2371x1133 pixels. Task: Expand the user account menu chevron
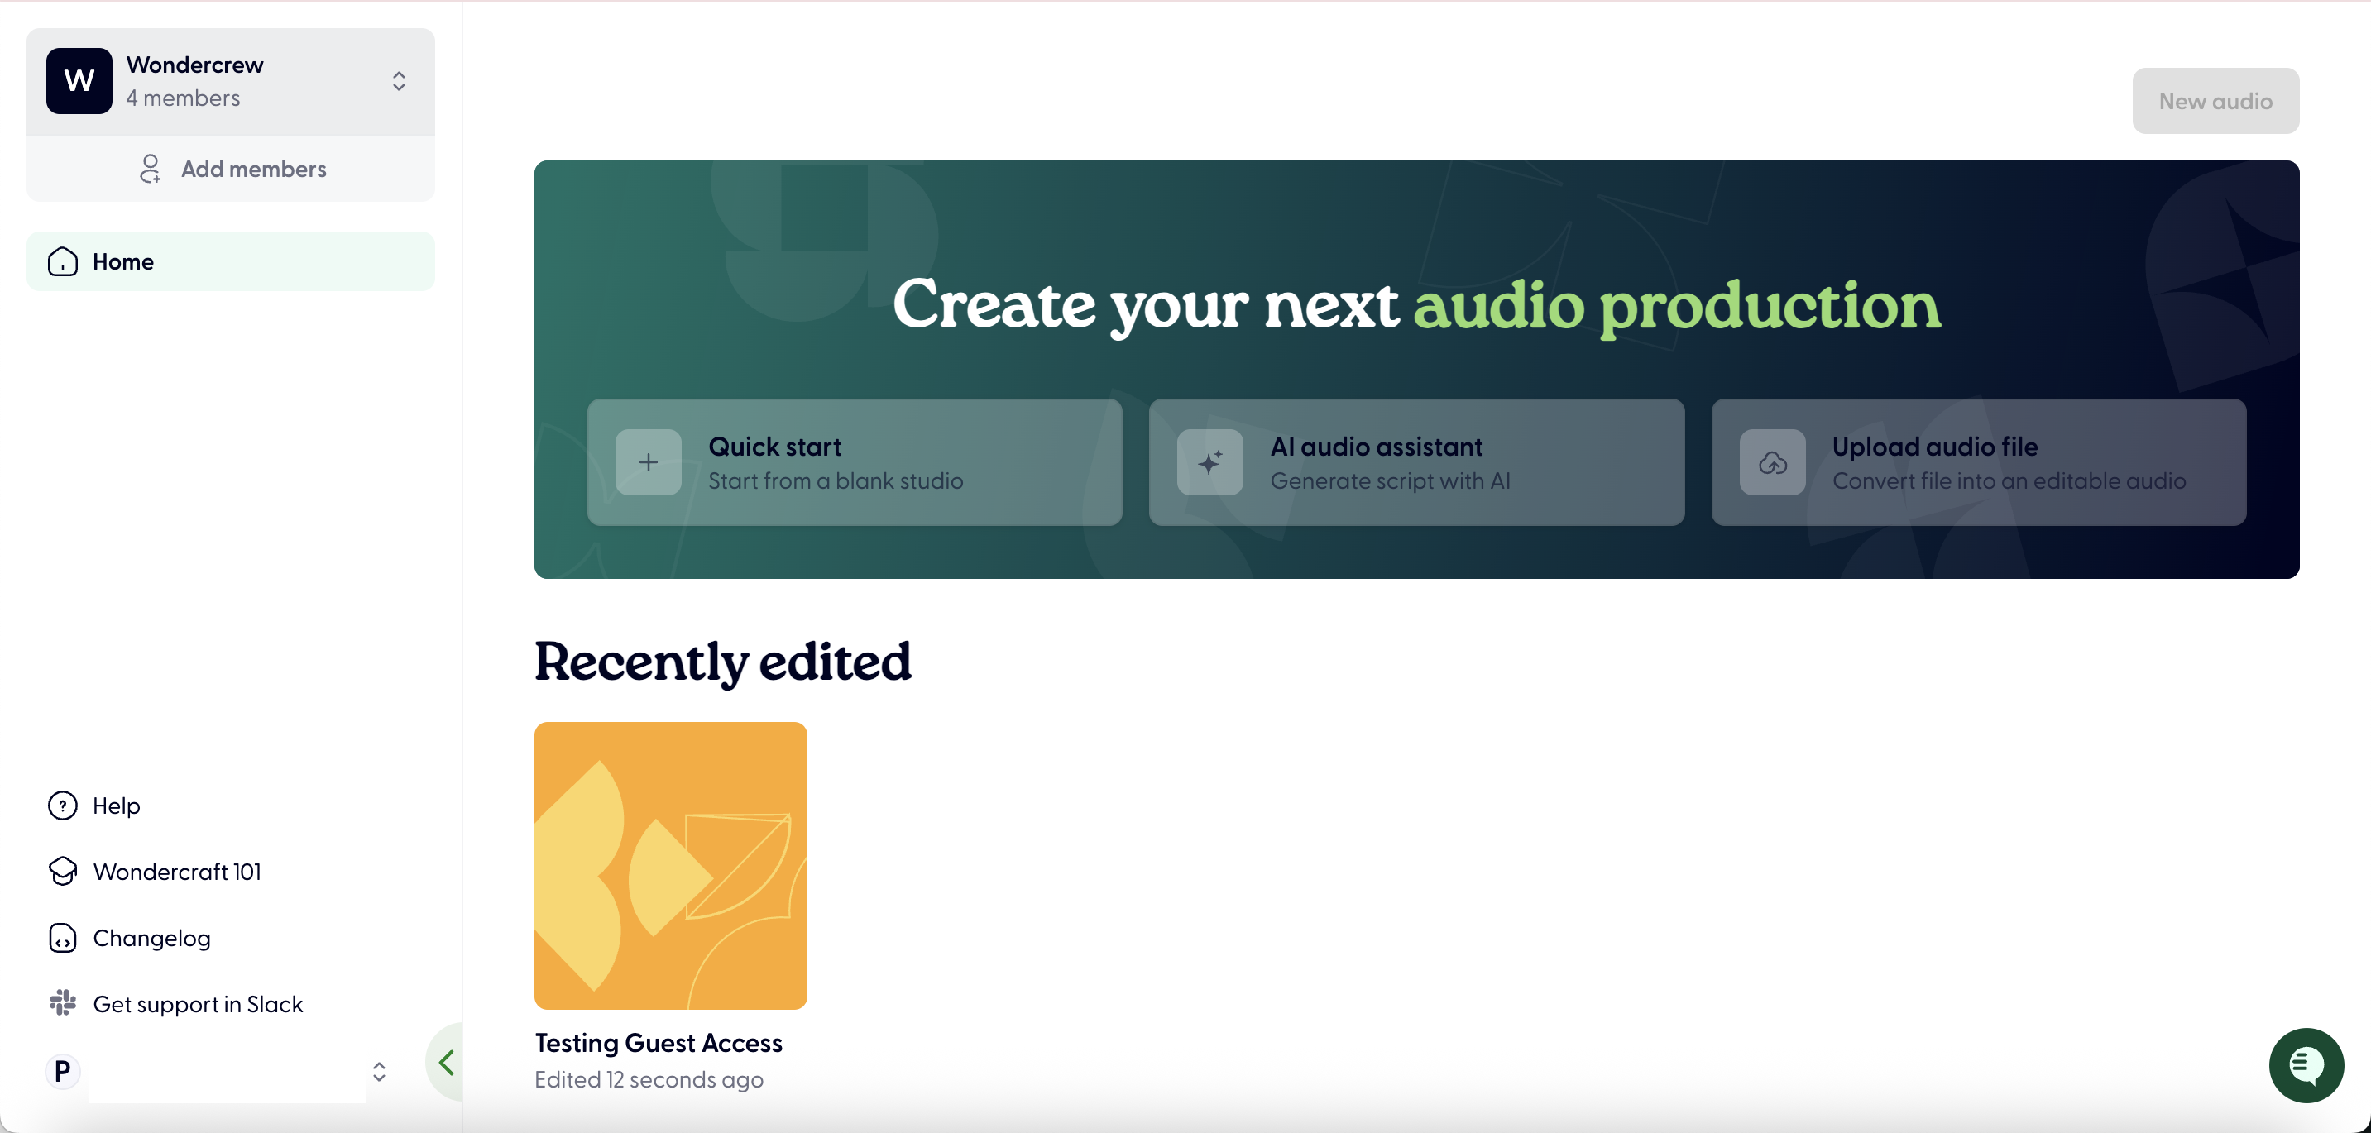click(379, 1071)
